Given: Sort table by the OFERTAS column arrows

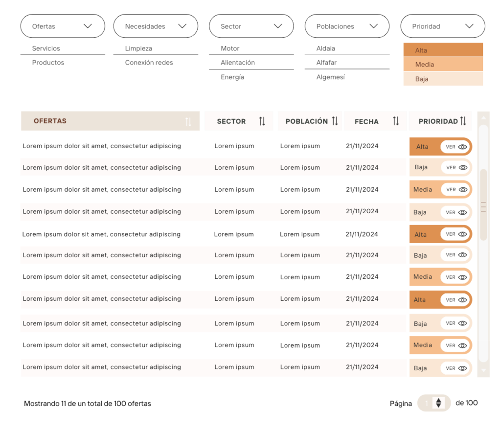Looking at the screenshot, I should (x=188, y=121).
